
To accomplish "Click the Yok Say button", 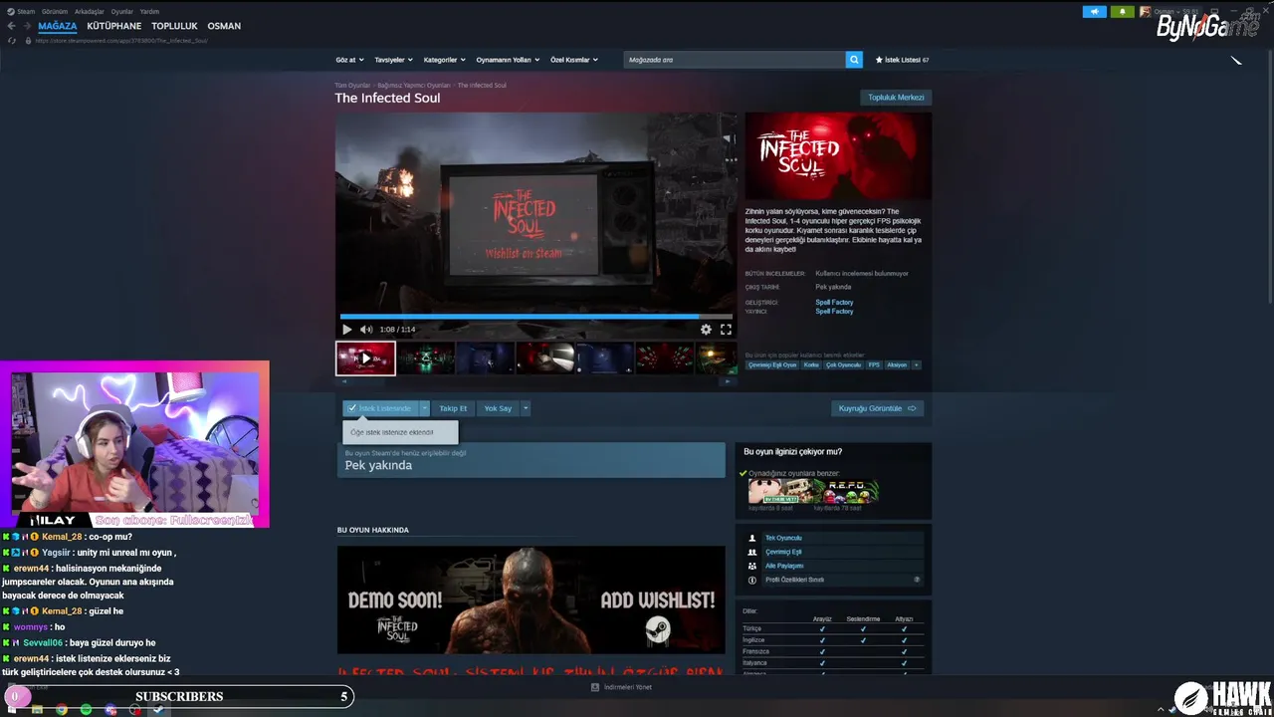I will tap(498, 408).
